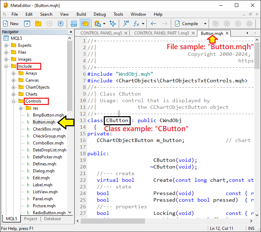Click the VAR insert variable icon
Image resolution: width=261 pixels, height=232 pixels.
pyautogui.click(x=126, y=24)
